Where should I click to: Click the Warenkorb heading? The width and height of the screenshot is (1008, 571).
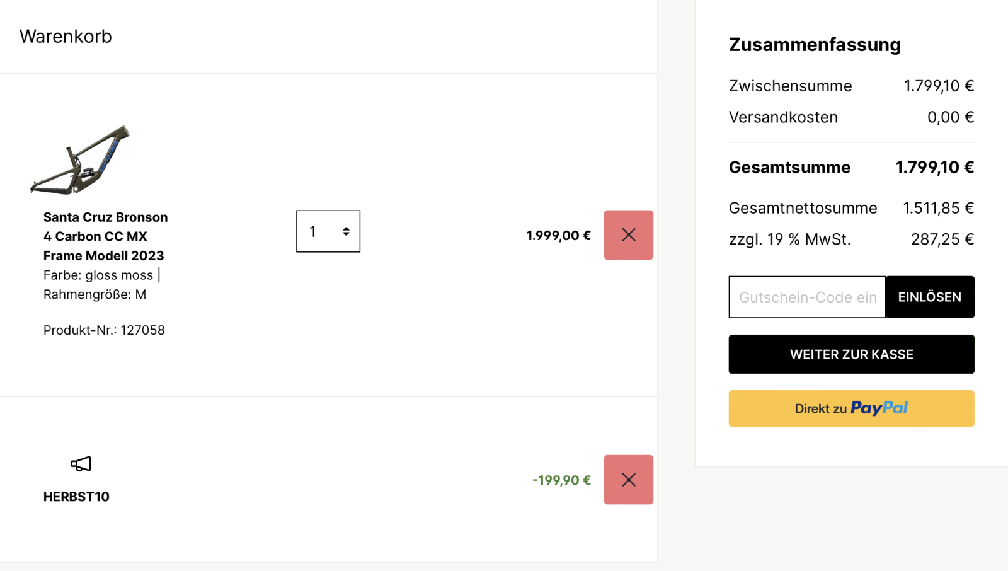click(66, 37)
